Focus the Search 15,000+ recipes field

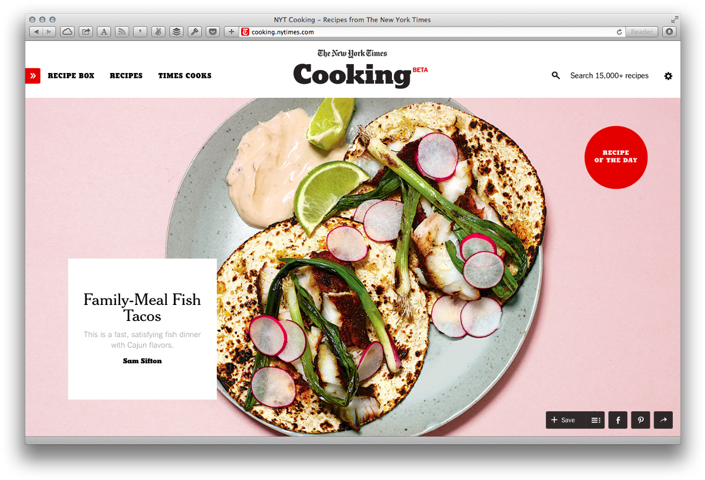(x=609, y=76)
